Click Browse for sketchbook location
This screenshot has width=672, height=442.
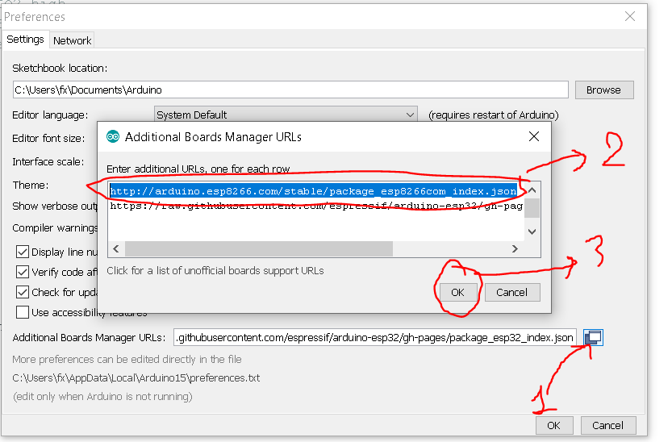tap(604, 90)
